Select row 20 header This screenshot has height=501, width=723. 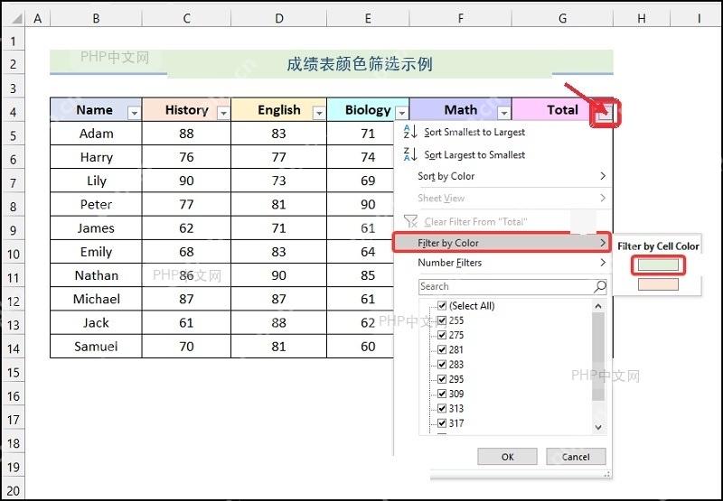point(14,491)
